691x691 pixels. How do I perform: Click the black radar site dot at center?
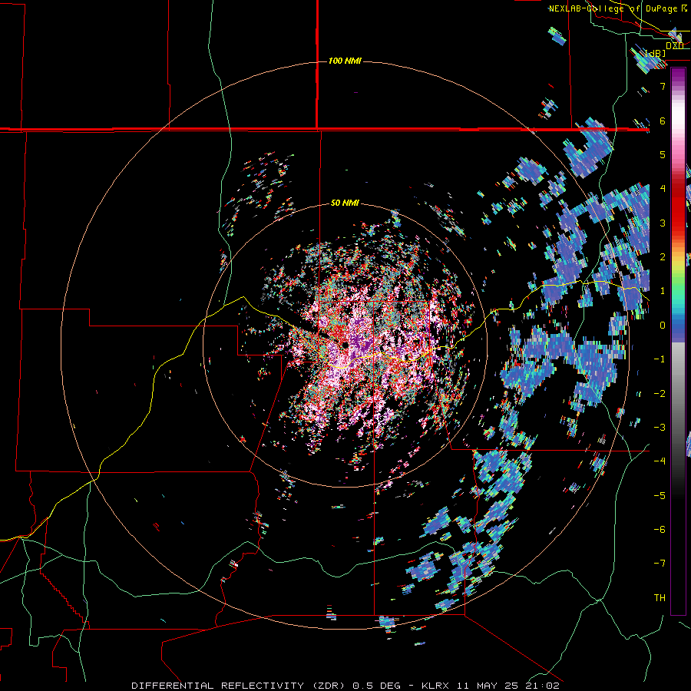345,345
